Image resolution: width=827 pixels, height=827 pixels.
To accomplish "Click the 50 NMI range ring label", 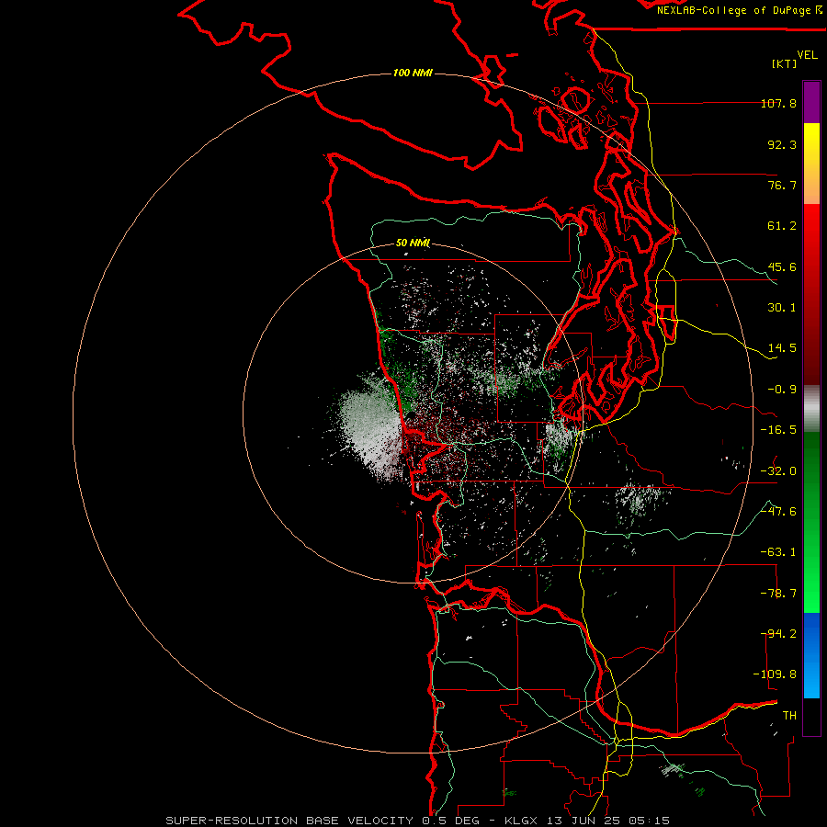I will point(413,244).
